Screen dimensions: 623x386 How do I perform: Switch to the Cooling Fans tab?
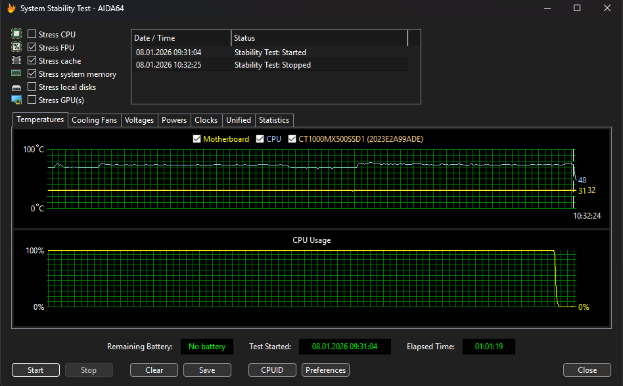click(x=94, y=120)
